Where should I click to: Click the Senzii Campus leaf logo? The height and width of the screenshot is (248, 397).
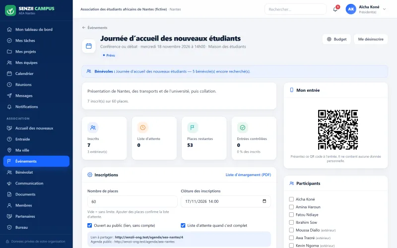[10, 10]
